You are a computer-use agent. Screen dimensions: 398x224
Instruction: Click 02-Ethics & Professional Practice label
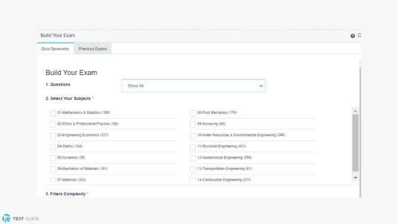88,124
